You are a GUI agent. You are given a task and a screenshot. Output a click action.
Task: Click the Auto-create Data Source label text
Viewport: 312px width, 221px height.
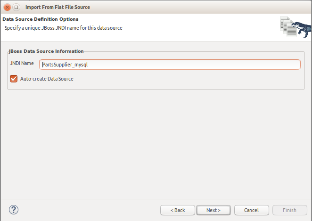point(47,79)
